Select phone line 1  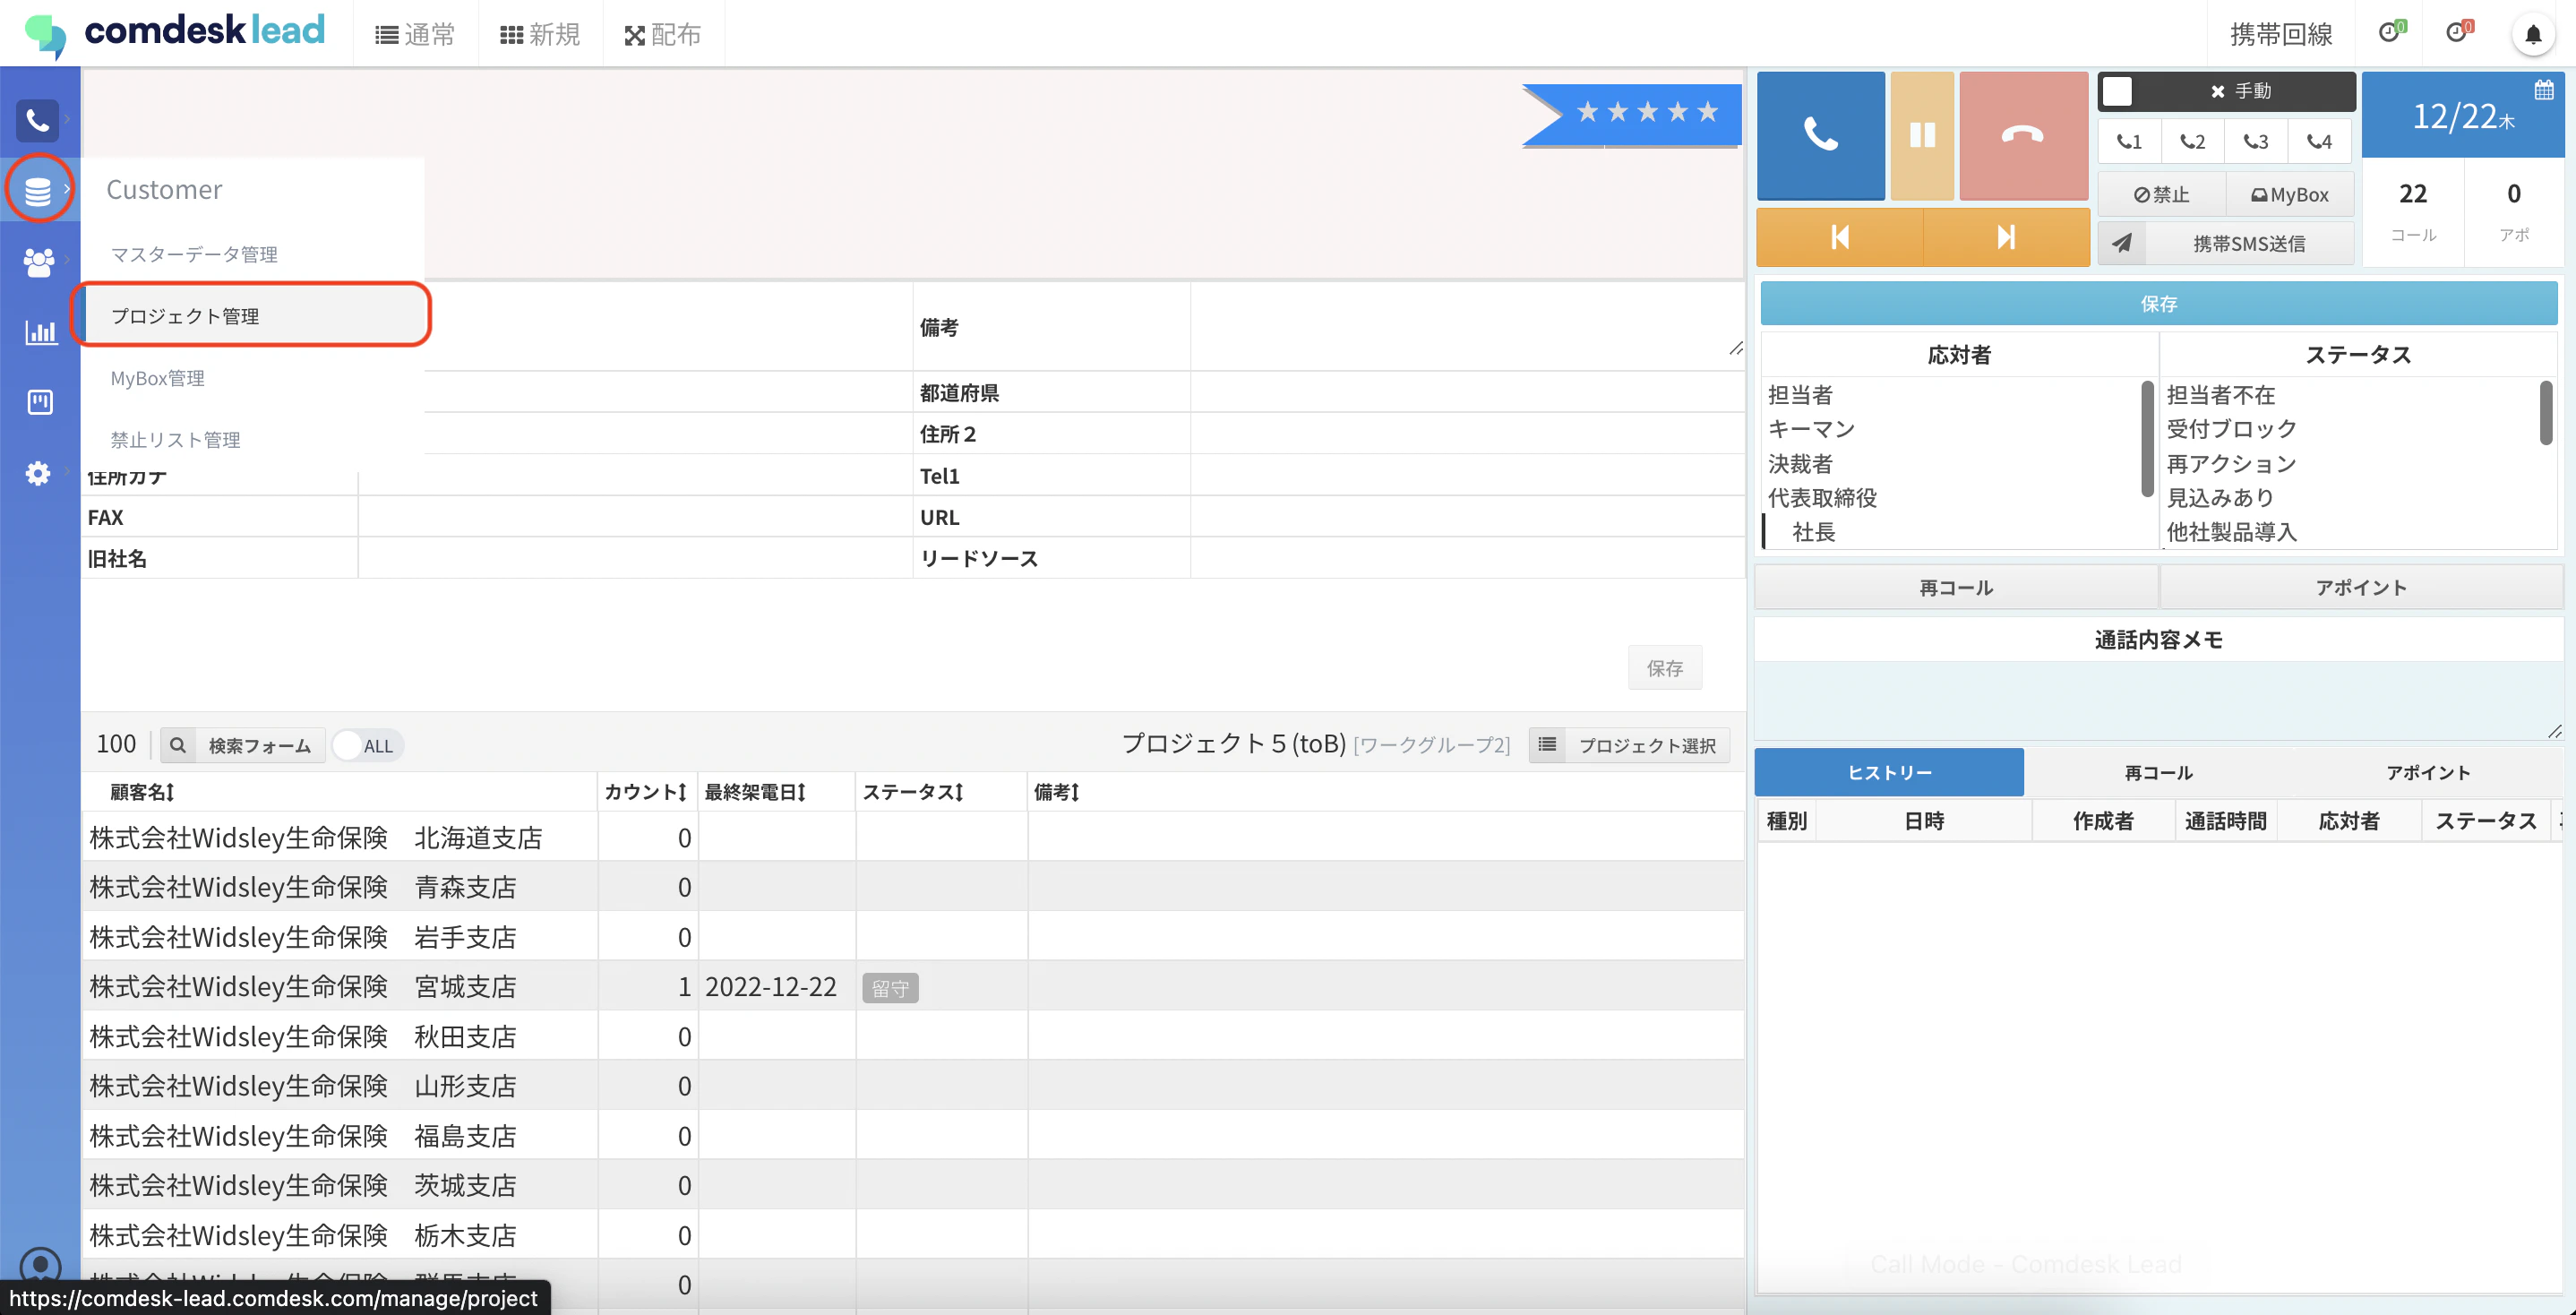(x=2130, y=142)
